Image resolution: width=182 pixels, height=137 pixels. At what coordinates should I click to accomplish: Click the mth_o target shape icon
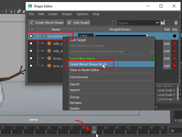tap(49, 44)
